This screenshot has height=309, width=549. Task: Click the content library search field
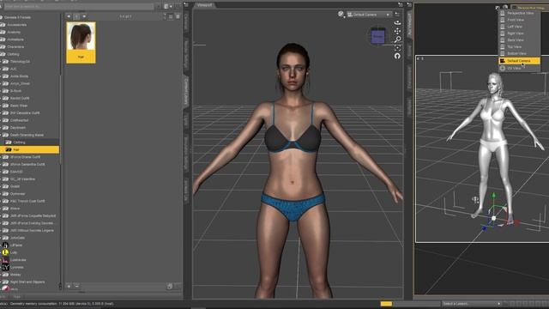[x=79, y=6]
